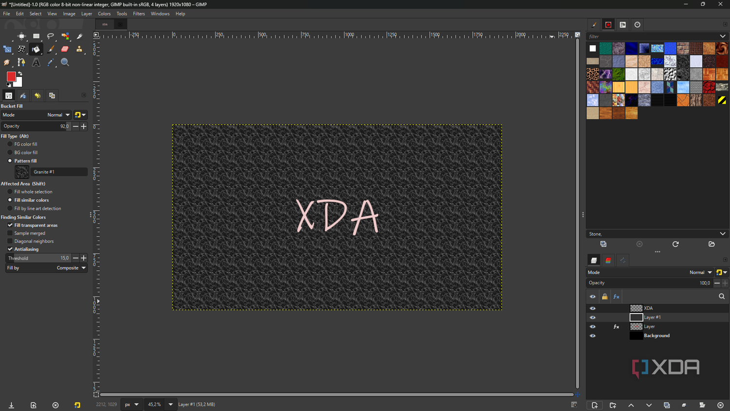Screen dimensions: 730x411
Task: Open the layer search magnifier
Action: tap(722, 297)
